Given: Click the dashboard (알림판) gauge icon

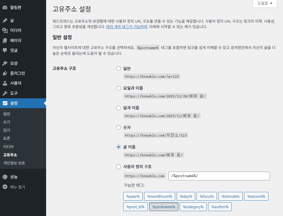Looking at the screenshot, I should [5, 7].
